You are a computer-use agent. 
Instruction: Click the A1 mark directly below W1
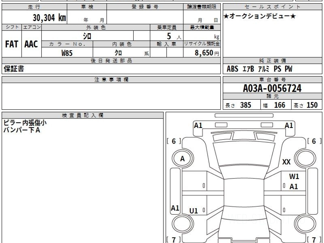(294, 187)
